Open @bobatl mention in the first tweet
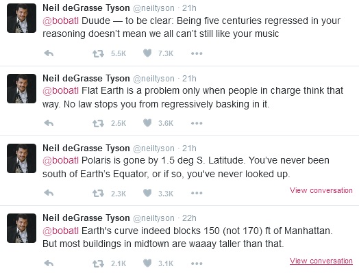The image size is (359, 273). tap(61, 21)
